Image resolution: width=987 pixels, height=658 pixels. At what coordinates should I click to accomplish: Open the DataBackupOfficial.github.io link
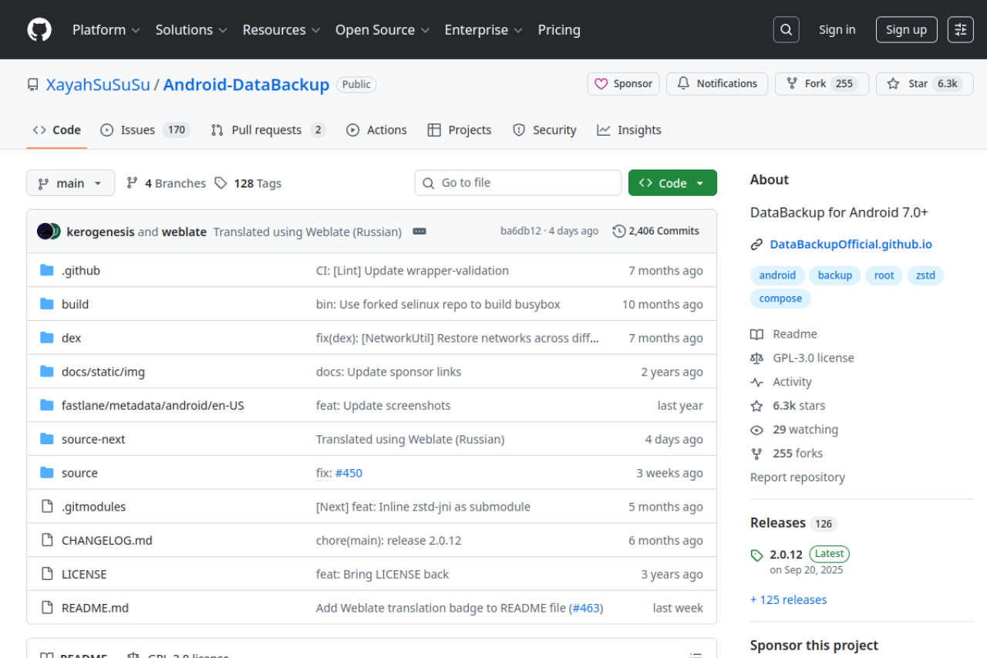[x=851, y=244]
